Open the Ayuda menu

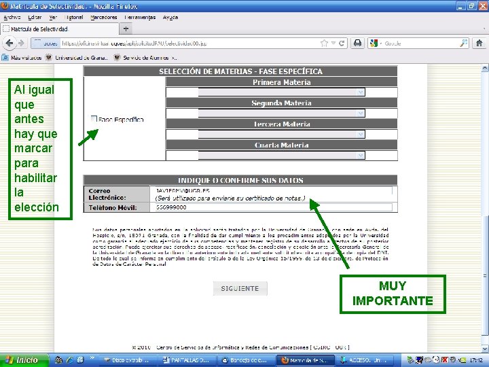pos(170,17)
